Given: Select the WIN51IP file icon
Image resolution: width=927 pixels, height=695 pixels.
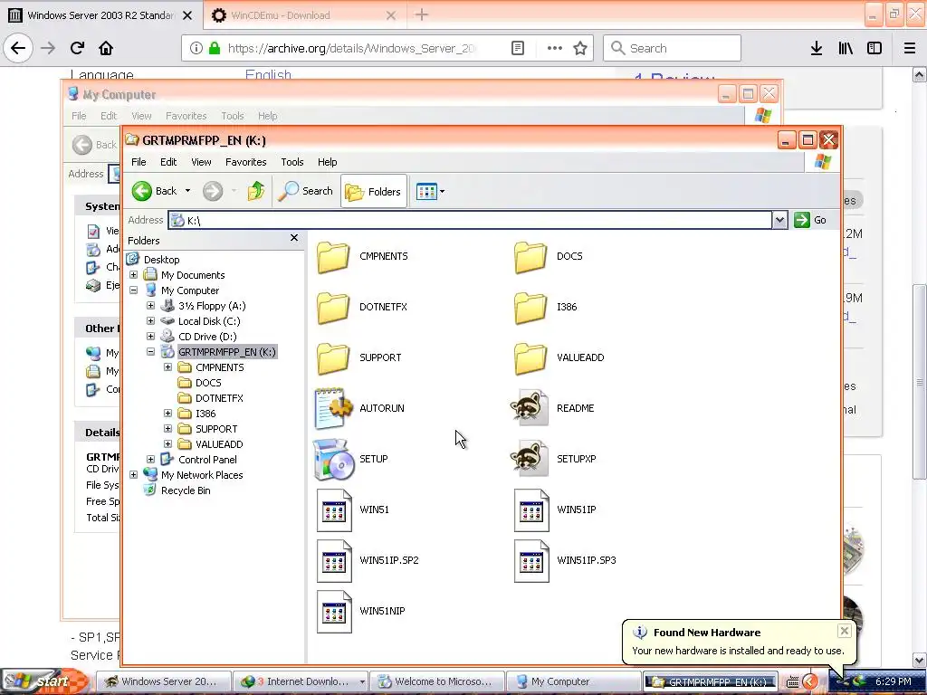Looking at the screenshot, I should coord(531,510).
